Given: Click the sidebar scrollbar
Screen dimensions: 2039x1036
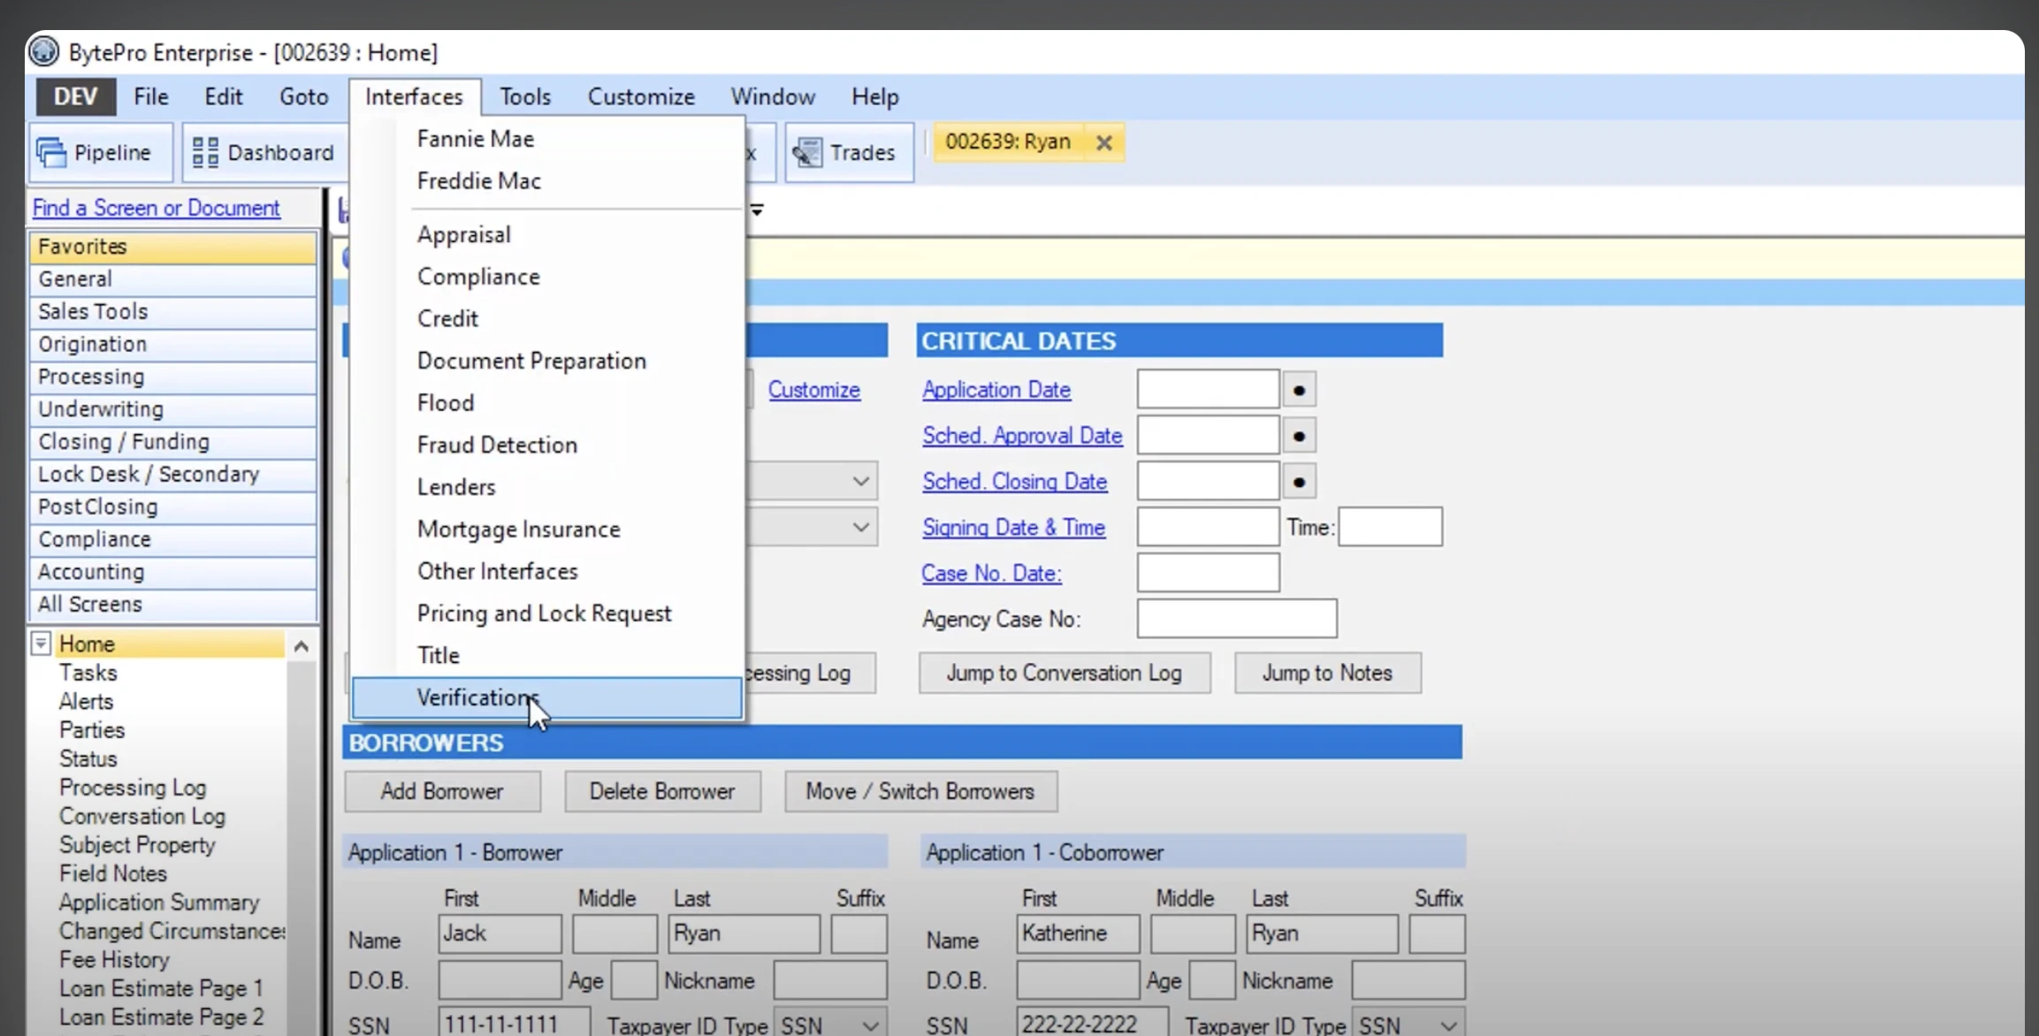Looking at the screenshot, I should coord(301,646).
